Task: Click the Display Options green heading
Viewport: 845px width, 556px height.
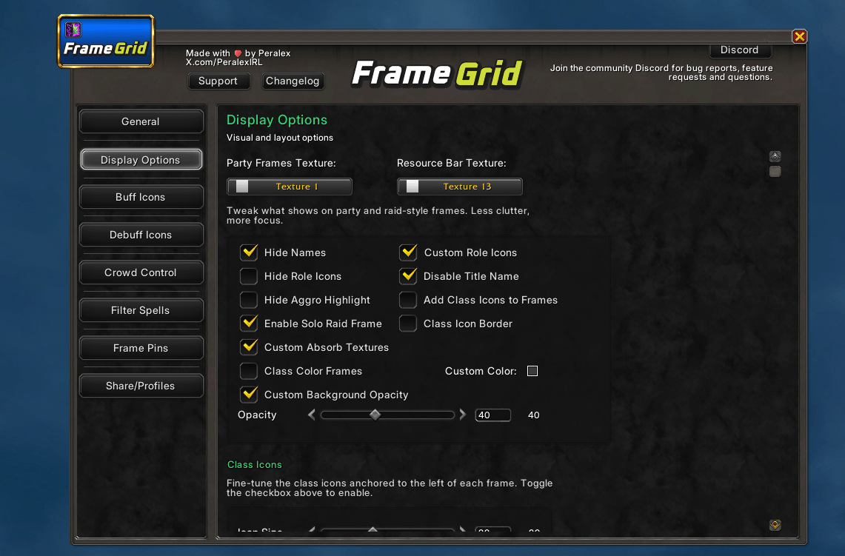Action: pos(276,120)
